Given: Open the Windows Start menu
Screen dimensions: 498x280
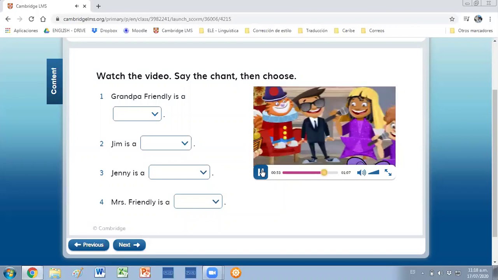Looking at the screenshot, I should point(10,273).
